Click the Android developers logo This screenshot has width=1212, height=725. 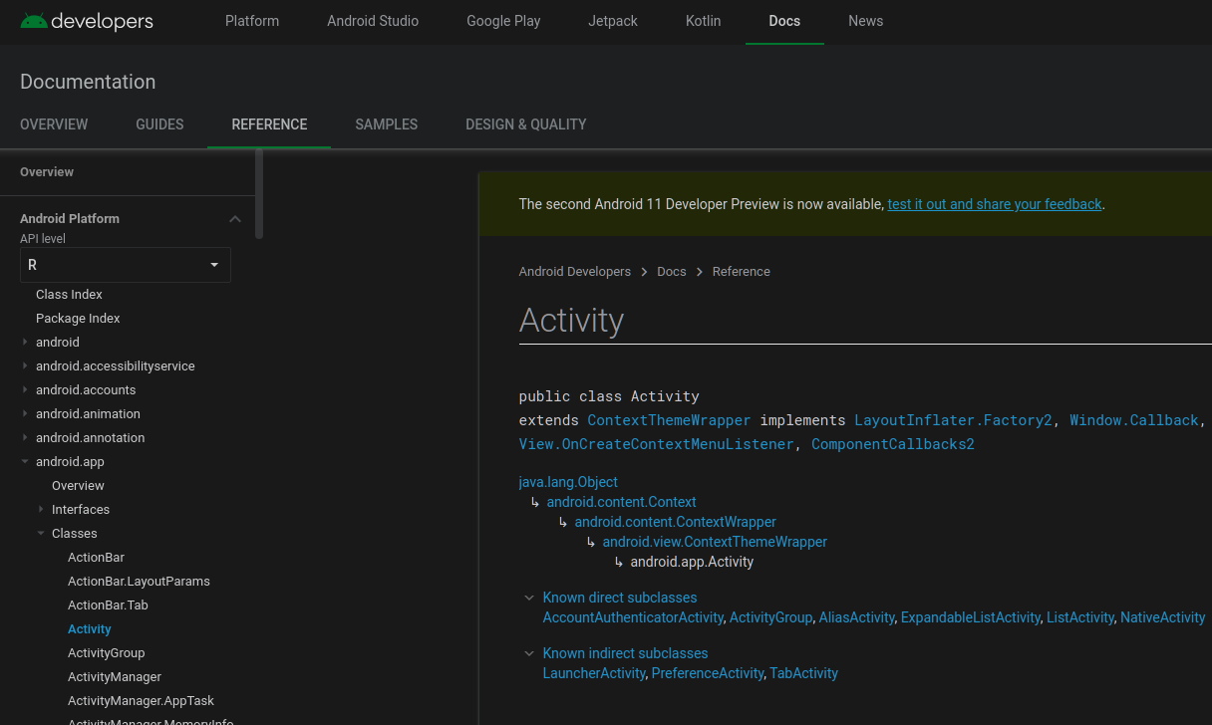pos(87,21)
